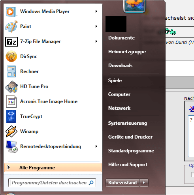Viewport: 194px width, 195px height.
Task: Expand the Alle Programme list
Action: click(x=53, y=168)
